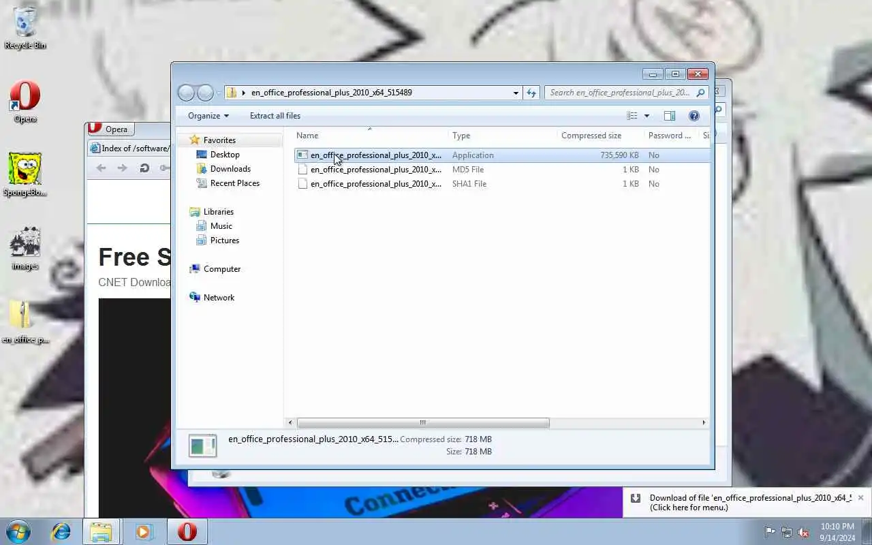The image size is (872, 545).
Task: Open the Windows Start menu
Action: [18, 531]
